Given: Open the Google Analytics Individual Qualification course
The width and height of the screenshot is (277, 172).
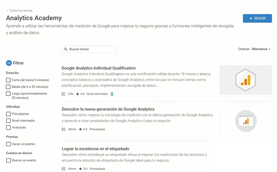Looking at the screenshot, I should pyautogui.click(x=98, y=68).
